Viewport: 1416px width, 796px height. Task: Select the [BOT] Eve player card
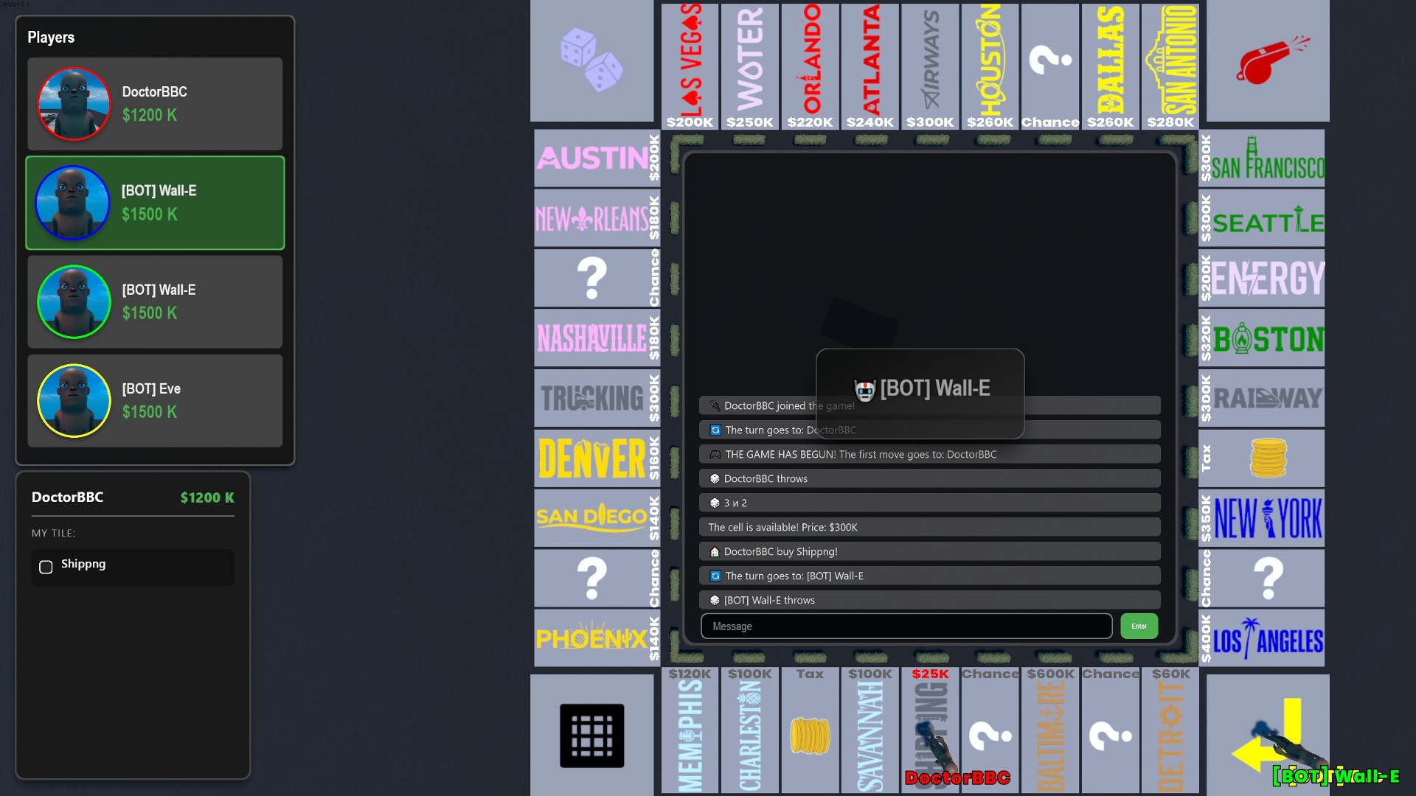point(155,401)
